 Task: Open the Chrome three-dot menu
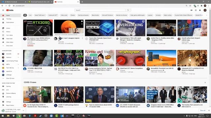209,6
